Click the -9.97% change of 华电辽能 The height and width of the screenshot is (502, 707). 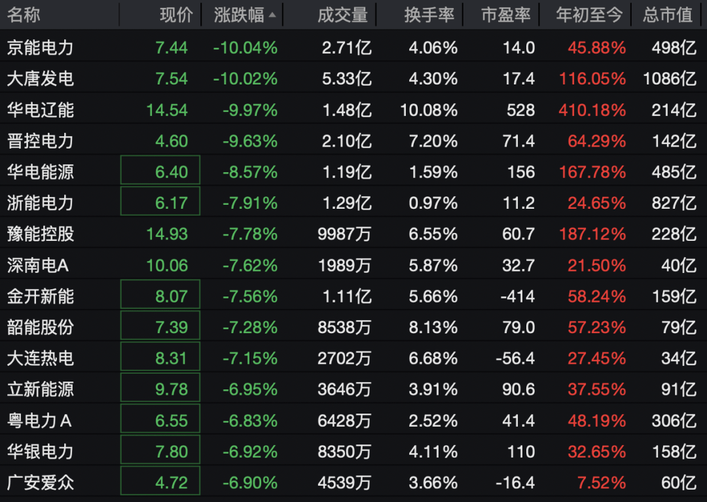250,110
